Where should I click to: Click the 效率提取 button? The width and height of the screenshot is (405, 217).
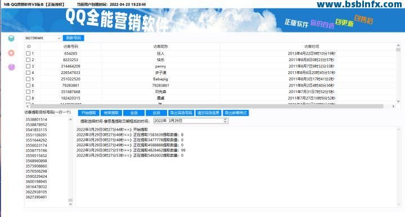[111, 113]
